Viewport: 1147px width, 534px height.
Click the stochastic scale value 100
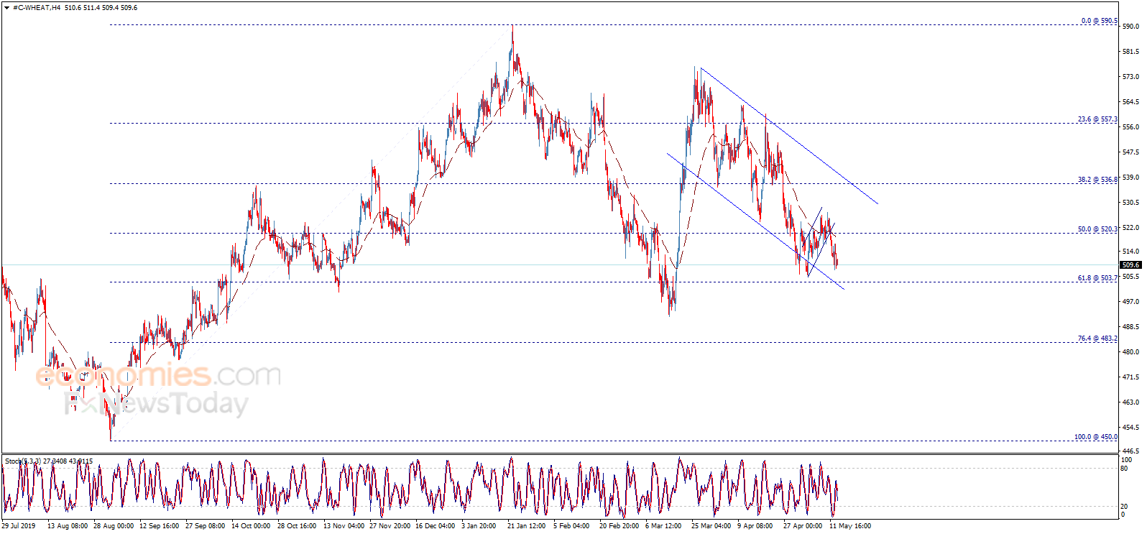[1127, 460]
